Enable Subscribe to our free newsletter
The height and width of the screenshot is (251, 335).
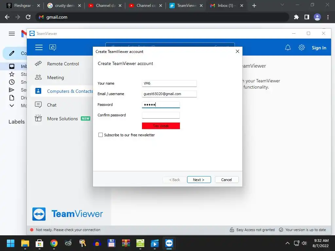pos(100,135)
